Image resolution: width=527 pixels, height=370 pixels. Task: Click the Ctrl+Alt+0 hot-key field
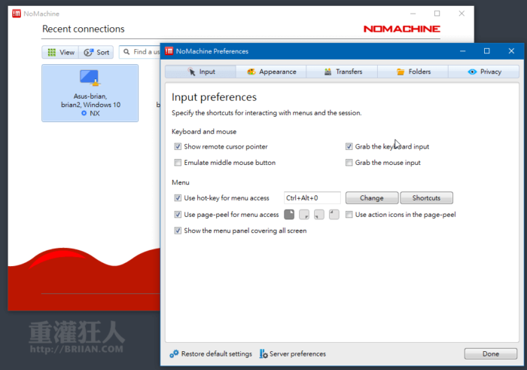pos(312,198)
